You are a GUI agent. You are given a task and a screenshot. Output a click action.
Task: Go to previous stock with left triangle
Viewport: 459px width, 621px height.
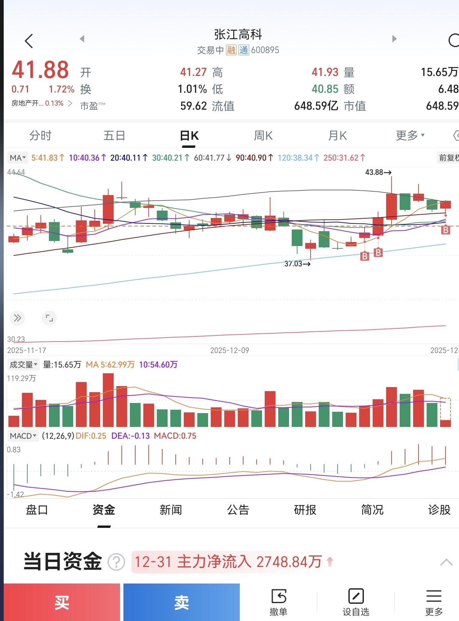82,39
